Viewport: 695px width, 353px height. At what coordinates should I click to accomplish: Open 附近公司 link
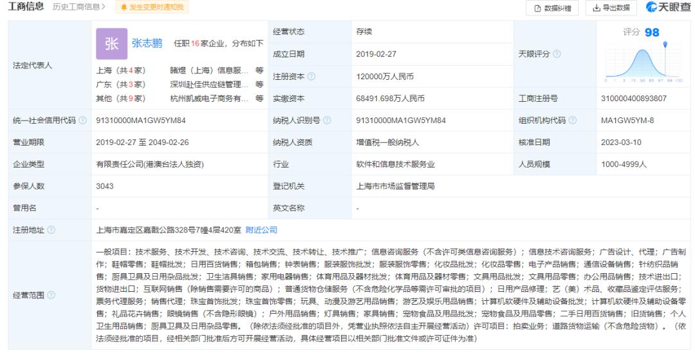(261, 230)
